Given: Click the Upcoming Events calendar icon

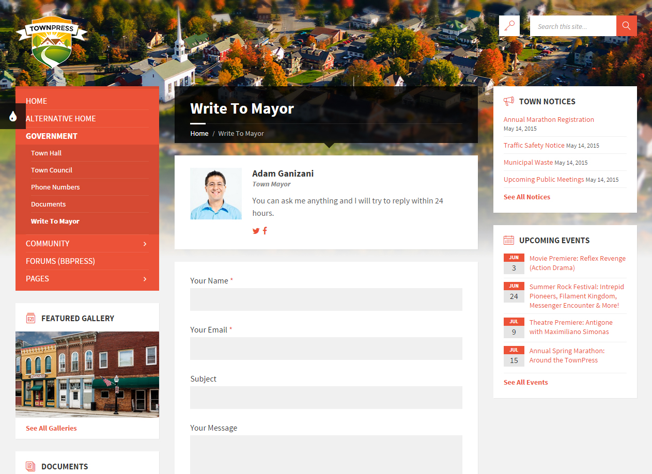Looking at the screenshot, I should (509, 240).
